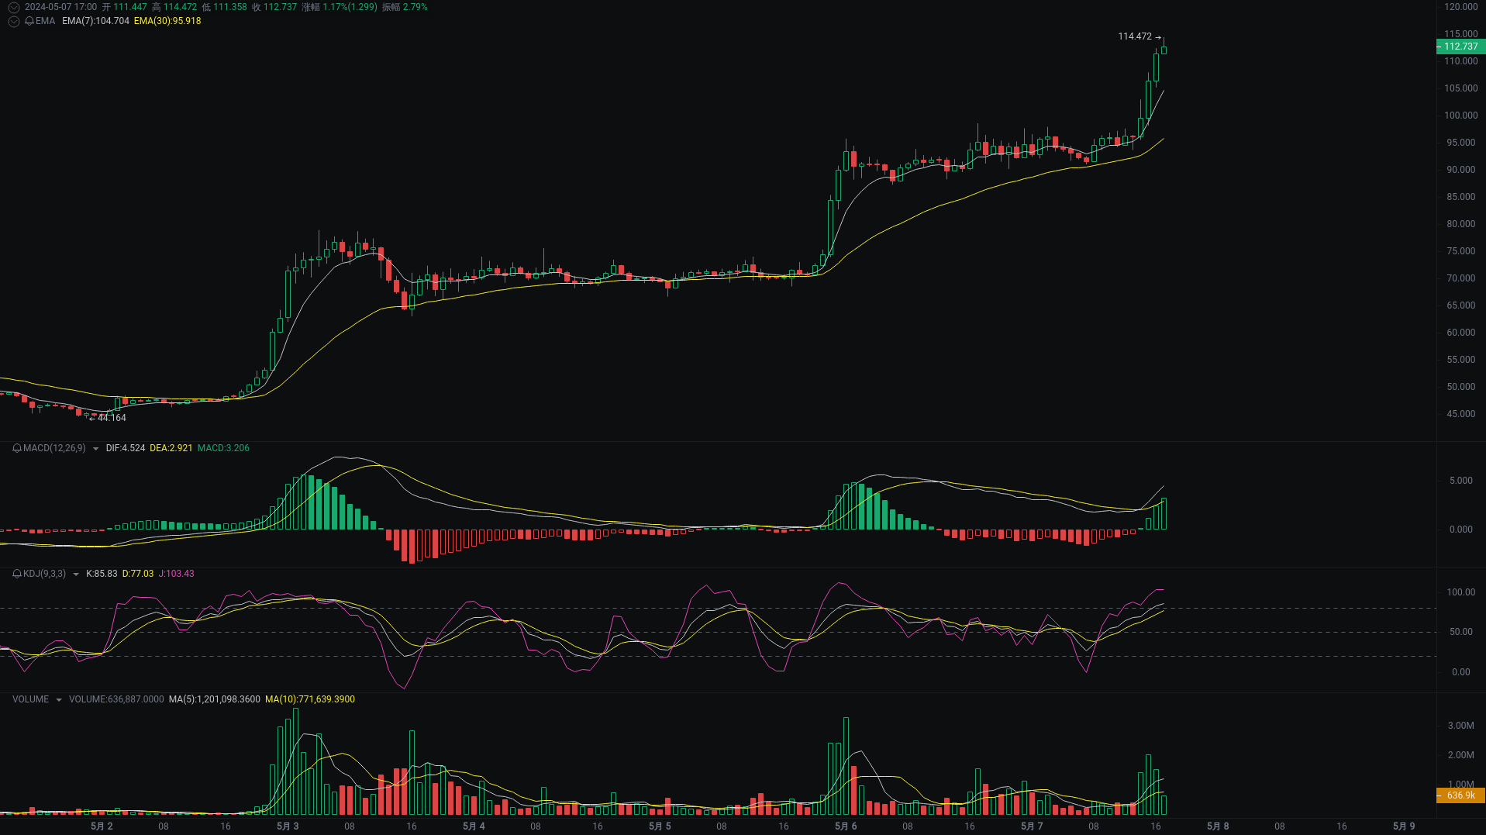The width and height of the screenshot is (1486, 835).
Task: Open the MACD(12,26,9) settings dropdown
Action: tap(95, 448)
